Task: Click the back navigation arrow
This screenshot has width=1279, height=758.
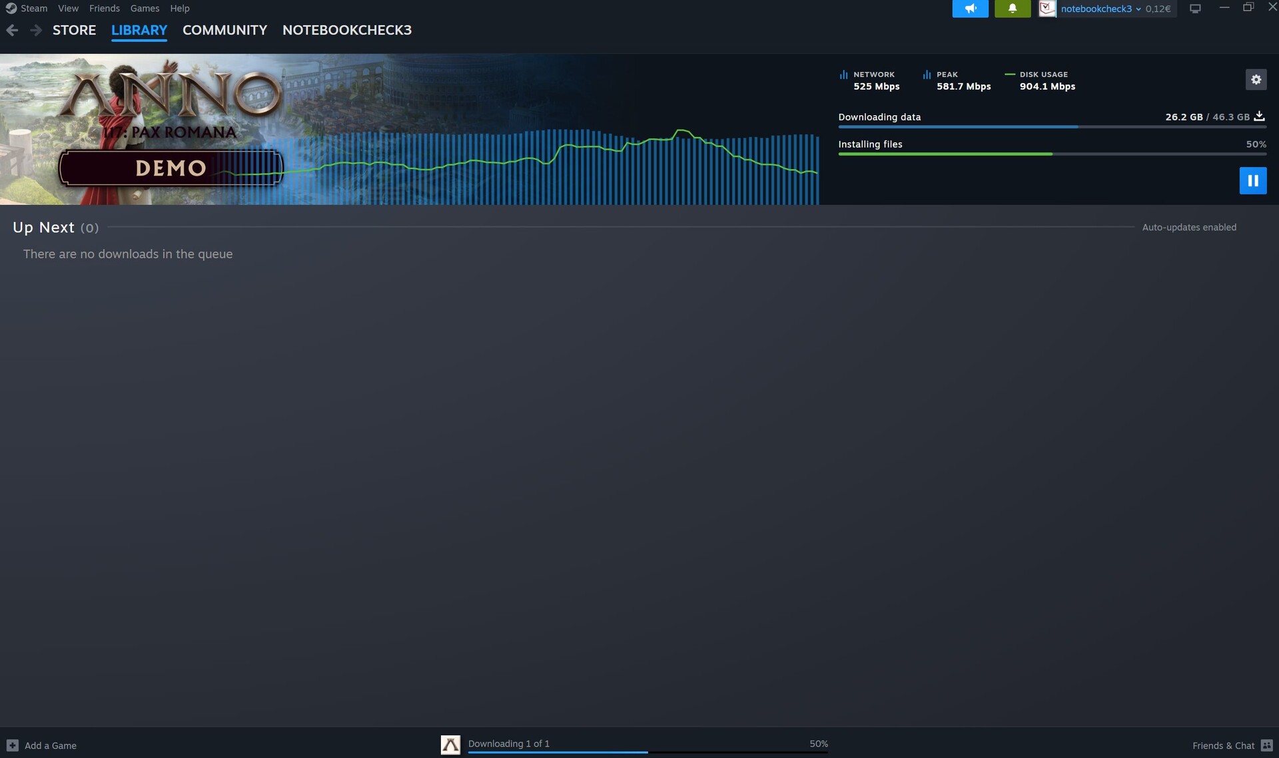Action: (12, 30)
